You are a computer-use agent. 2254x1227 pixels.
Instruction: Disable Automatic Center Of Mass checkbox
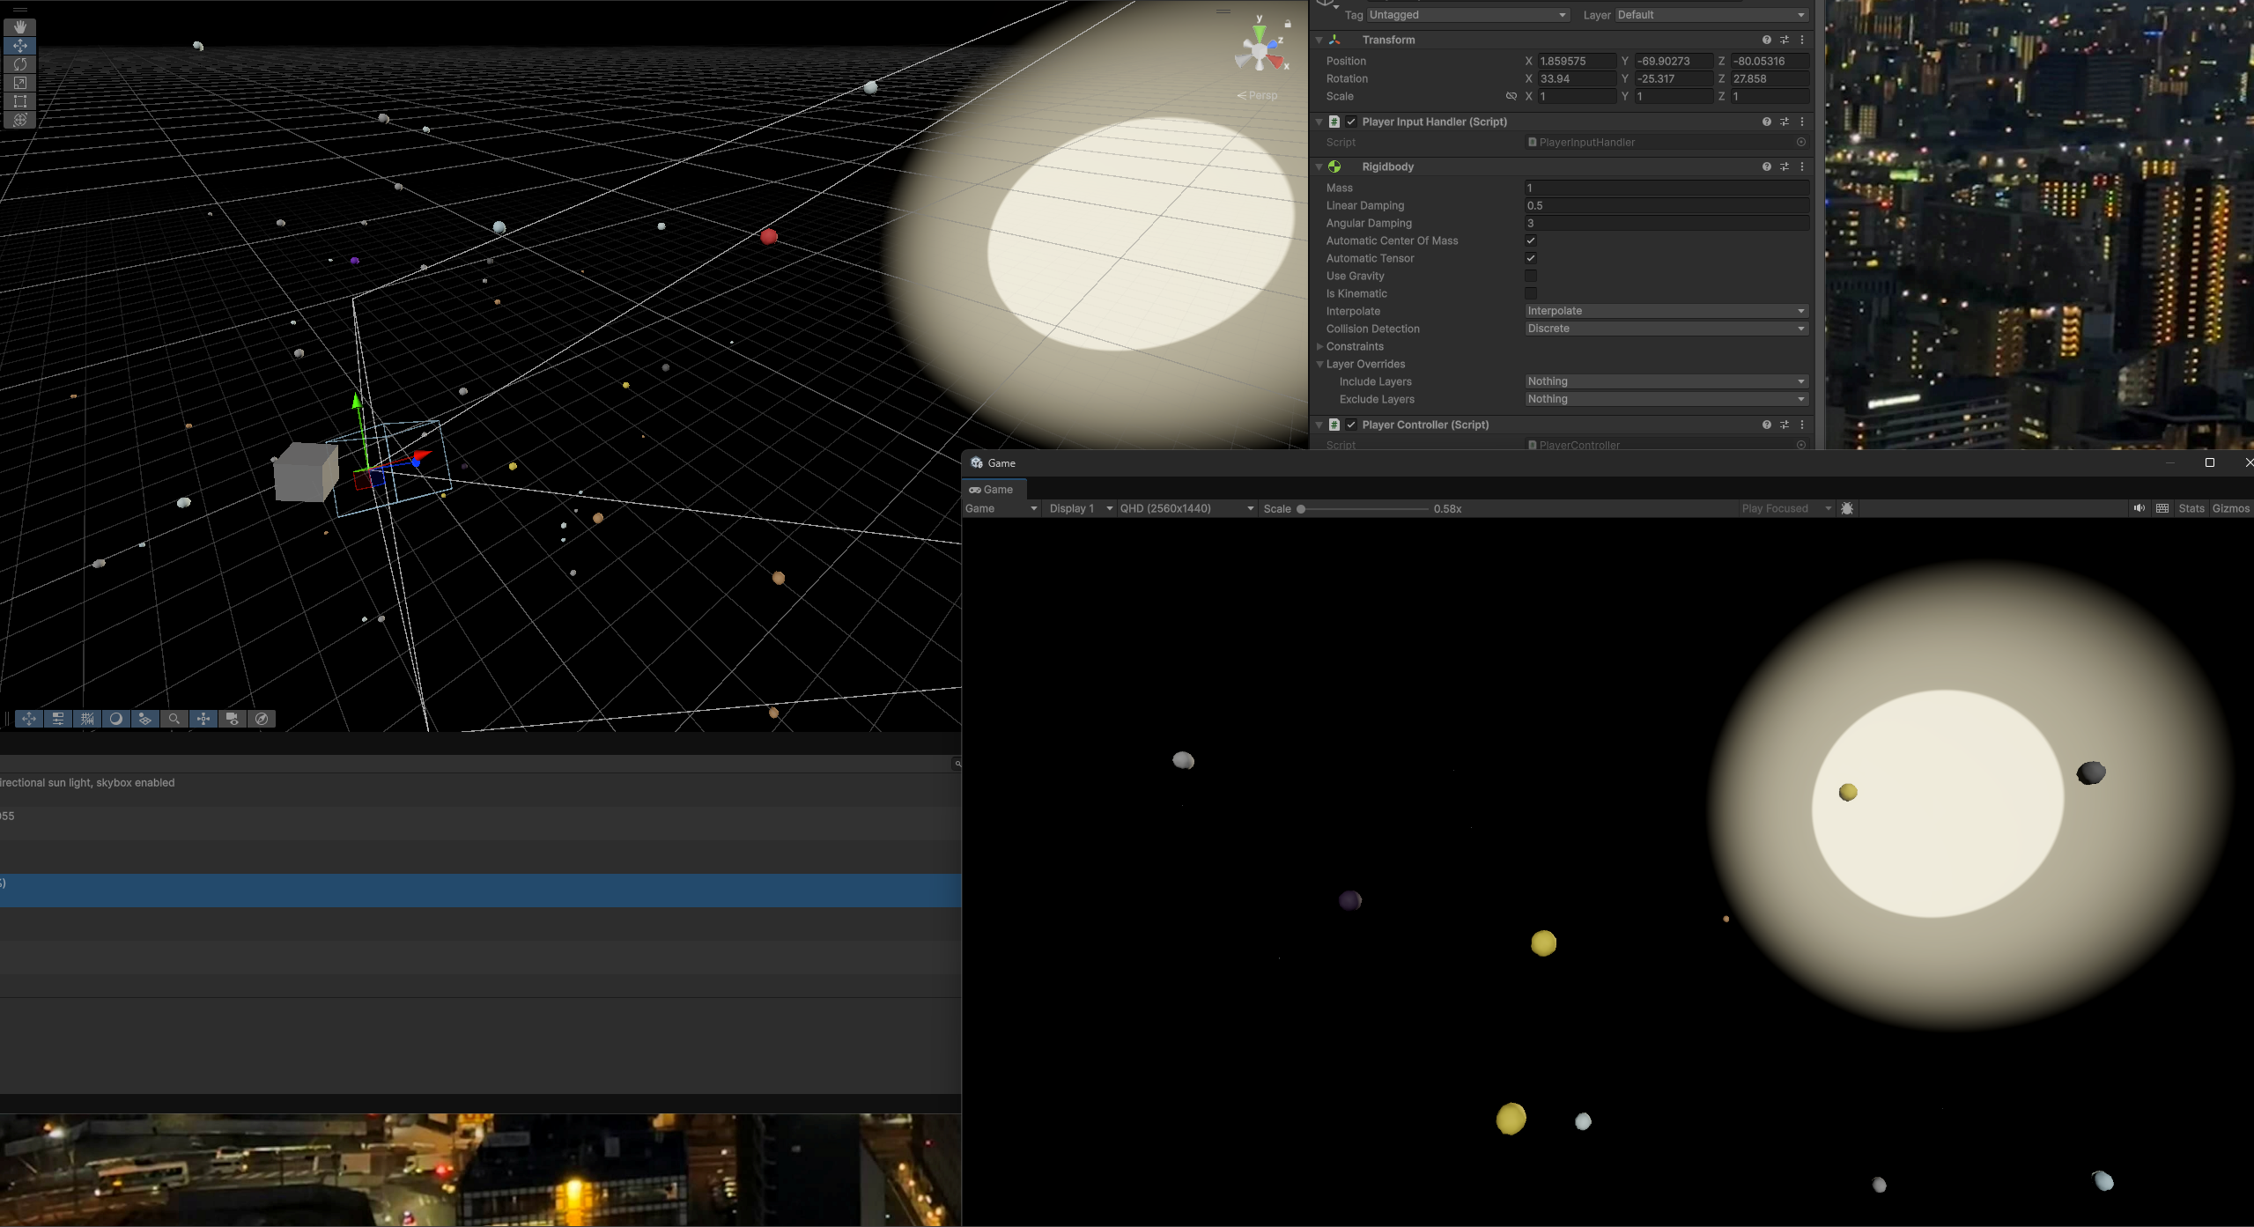pyautogui.click(x=1532, y=240)
